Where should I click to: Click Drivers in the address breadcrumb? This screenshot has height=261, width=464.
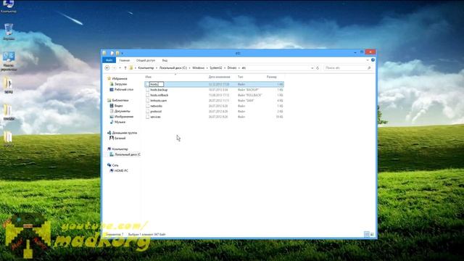[232, 67]
